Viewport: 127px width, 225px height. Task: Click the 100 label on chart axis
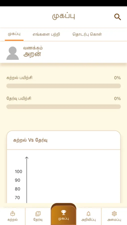pyautogui.click(x=19, y=171)
